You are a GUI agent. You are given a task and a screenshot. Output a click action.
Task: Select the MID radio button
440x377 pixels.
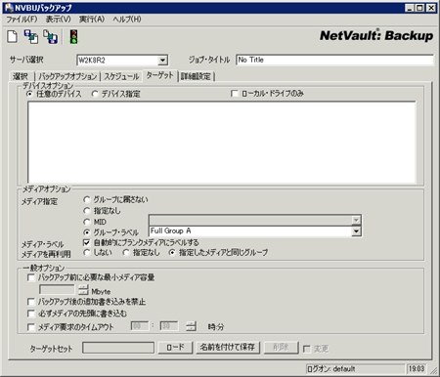point(87,222)
